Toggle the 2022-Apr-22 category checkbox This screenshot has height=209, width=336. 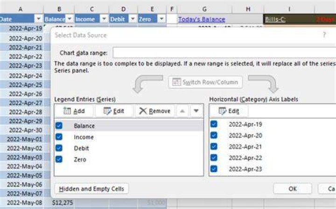click(214, 158)
